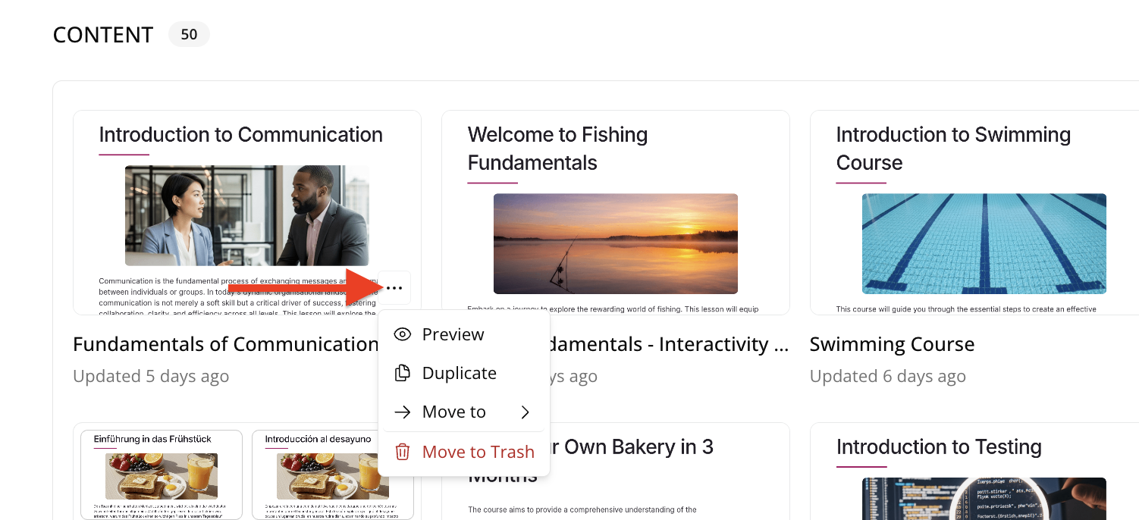Screen dimensions: 1139x520
Task: Open the Introducción al desayuno slide
Action: (333, 475)
